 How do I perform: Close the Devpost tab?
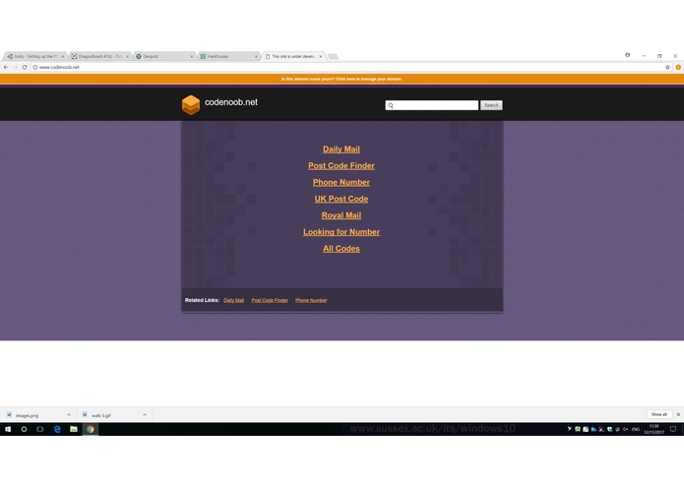pos(192,57)
